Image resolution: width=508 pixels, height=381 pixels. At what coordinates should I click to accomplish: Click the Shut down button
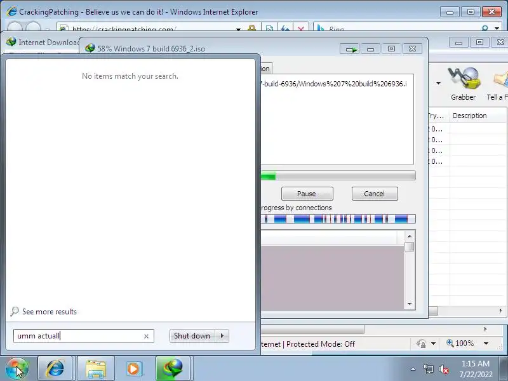pos(192,336)
